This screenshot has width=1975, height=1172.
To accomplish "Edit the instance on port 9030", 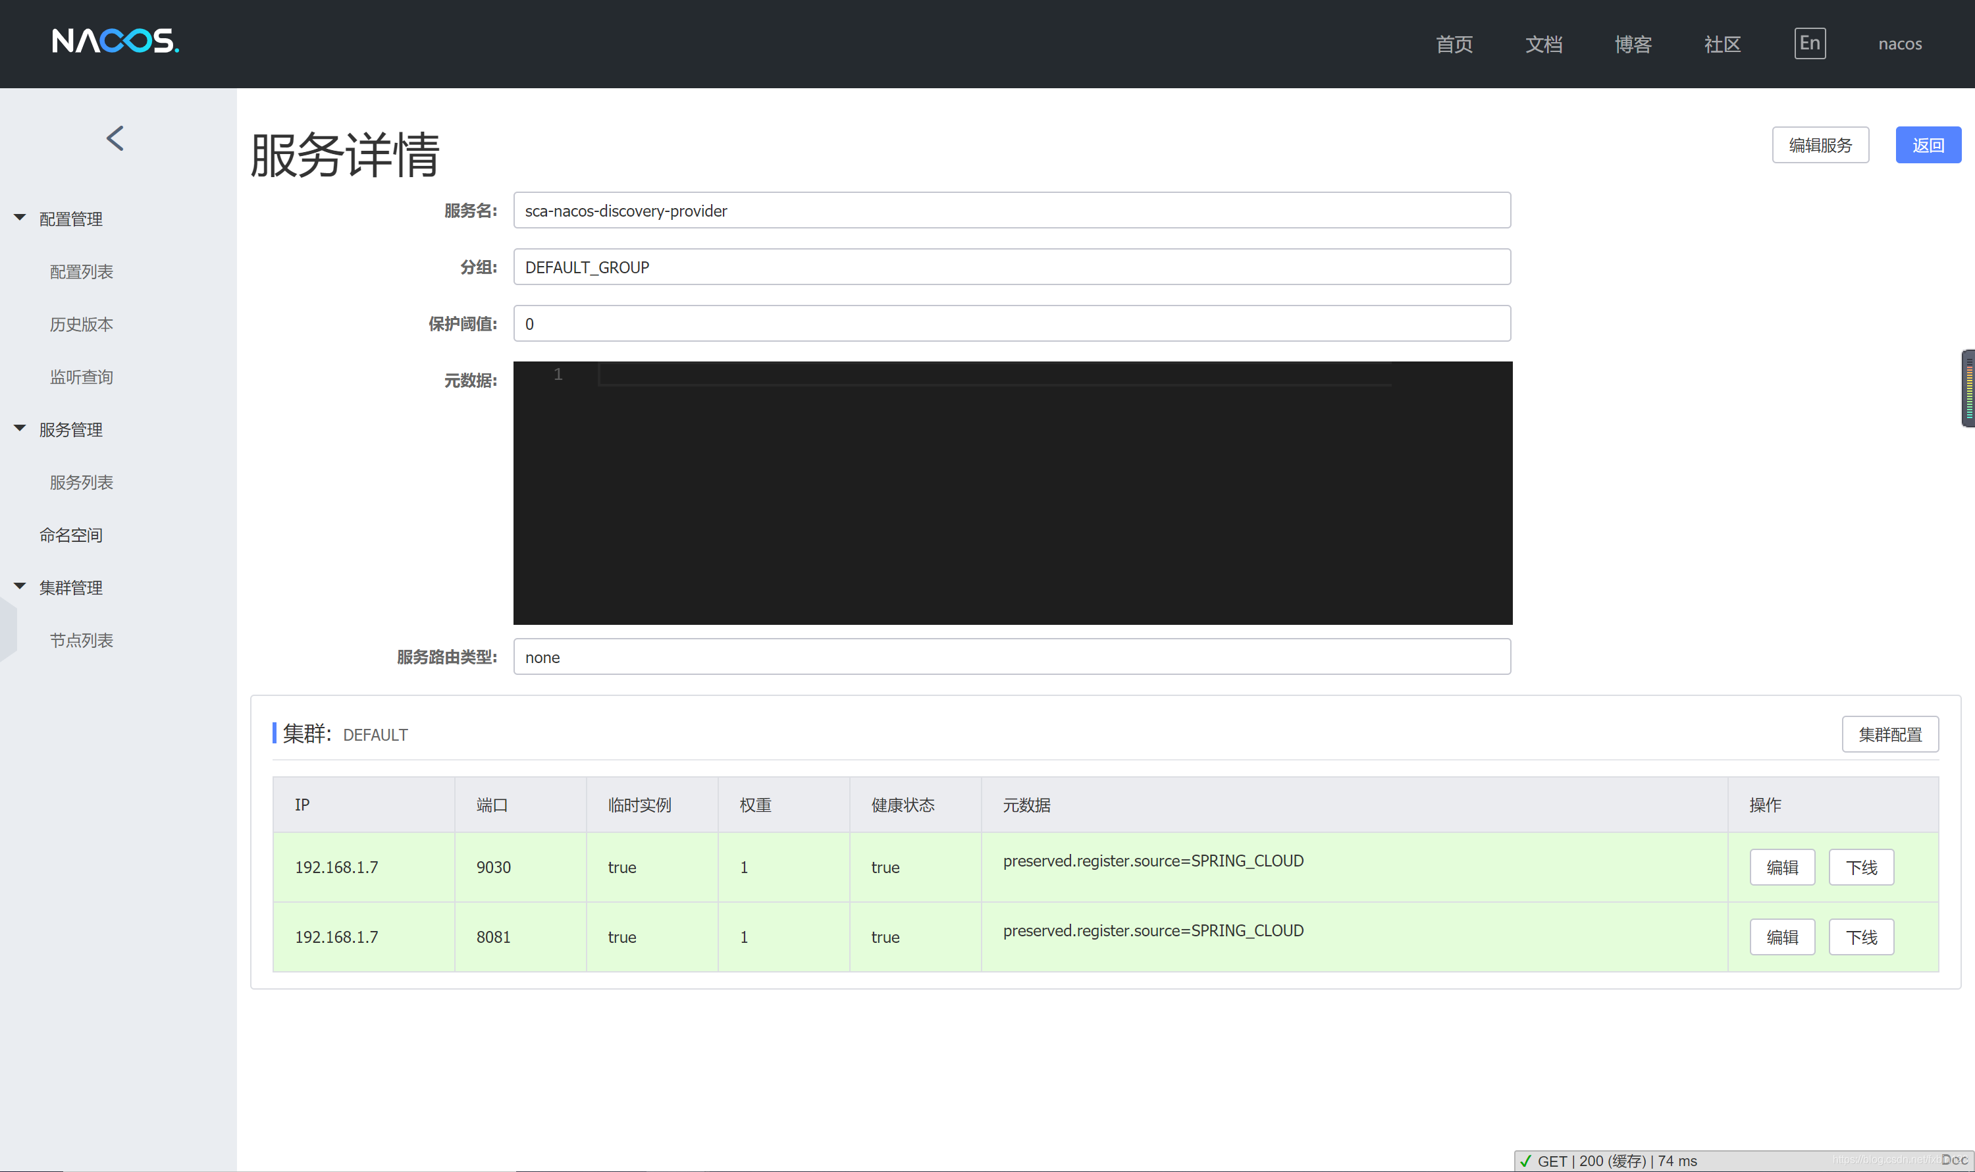I will coord(1781,868).
